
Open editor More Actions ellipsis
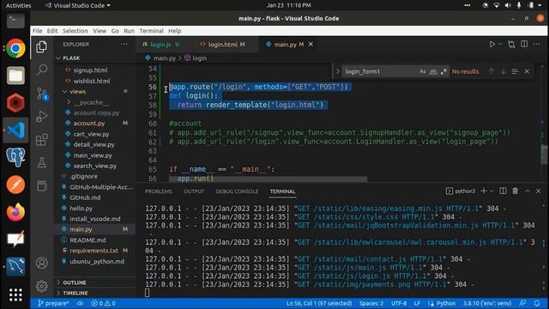point(537,45)
